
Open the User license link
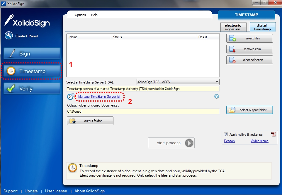tap(56, 191)
